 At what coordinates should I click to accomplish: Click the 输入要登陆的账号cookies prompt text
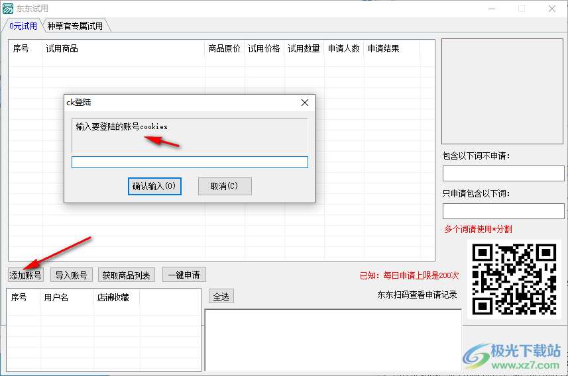pos(122,126)
